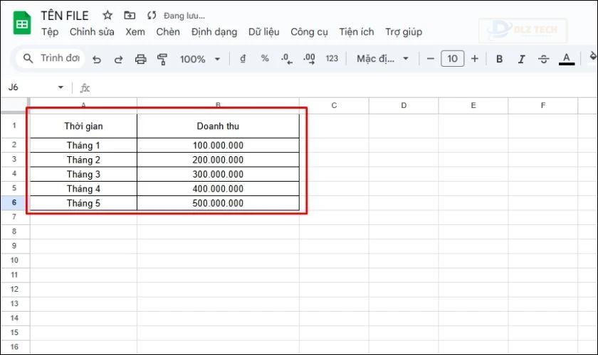Image resolution: width=598 pixels, height=355 pixels.
Task: Select column C header
Action: click(334, 105)
